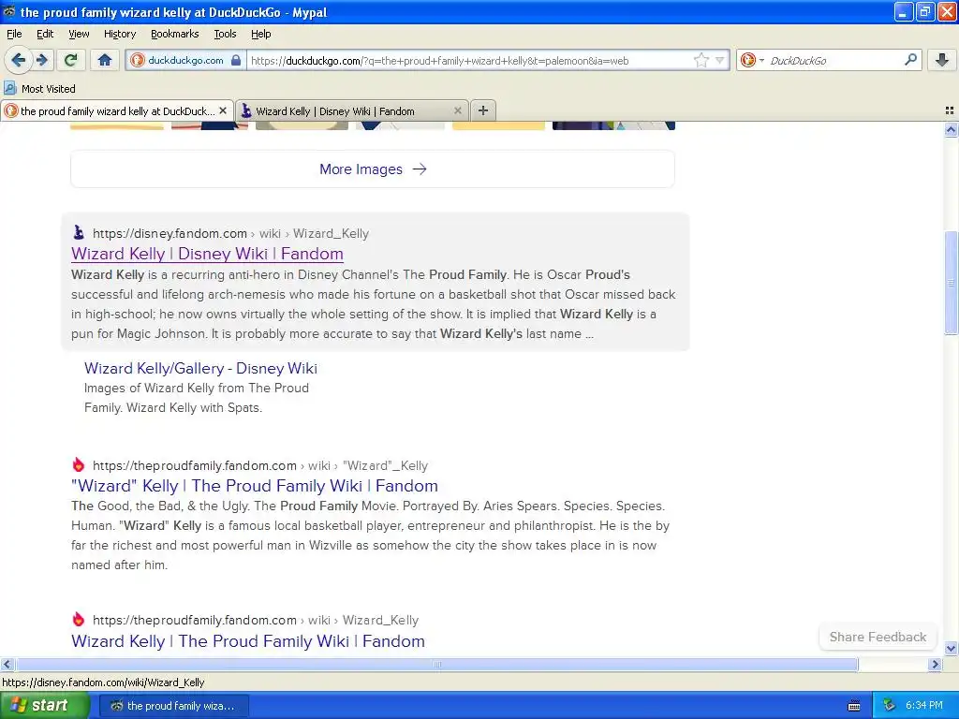The image size is (959, 719).
Task: Click the horizontal scrollbar right arrow
Action: 935,664
